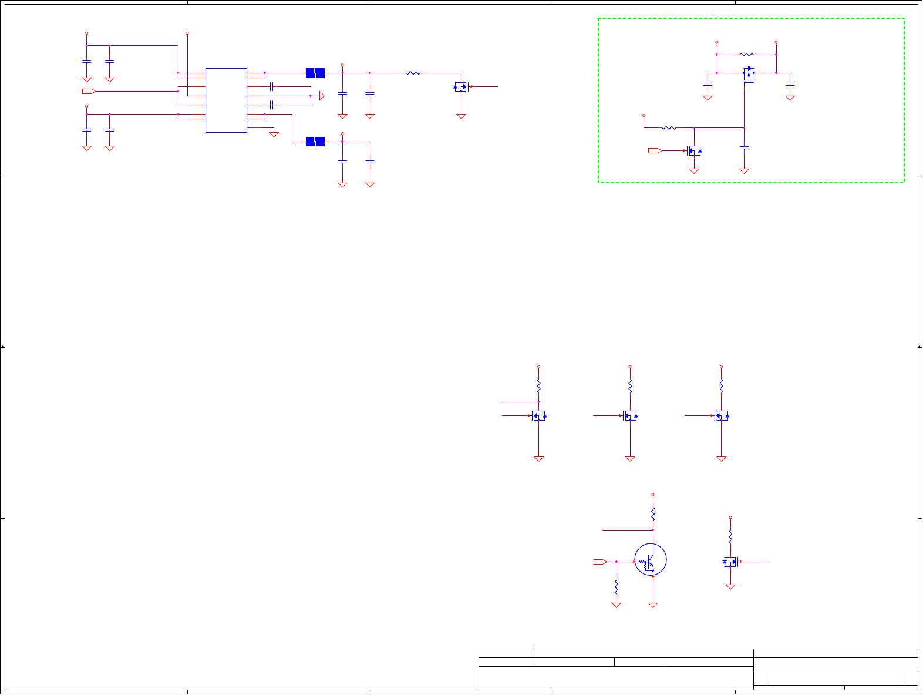This screenshot has height=695, width=923.
Task: Select the middle MOSFET in the three-MOSFET row
Action: 630,416
